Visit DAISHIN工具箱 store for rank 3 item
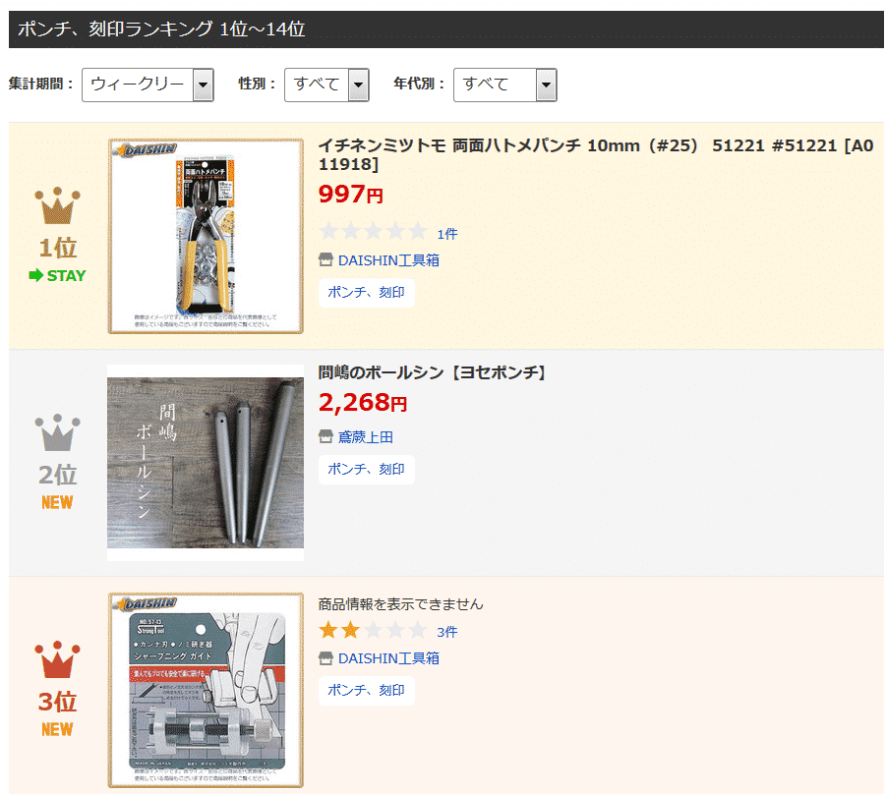886x794 pixels. tap(388, 658)
